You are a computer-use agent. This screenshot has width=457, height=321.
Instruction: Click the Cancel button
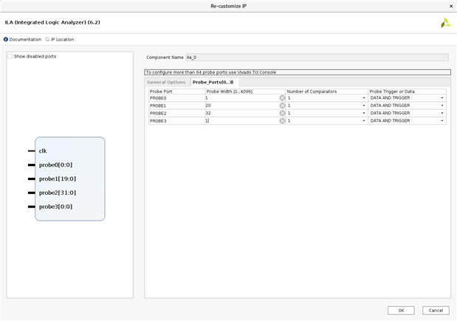436,311
